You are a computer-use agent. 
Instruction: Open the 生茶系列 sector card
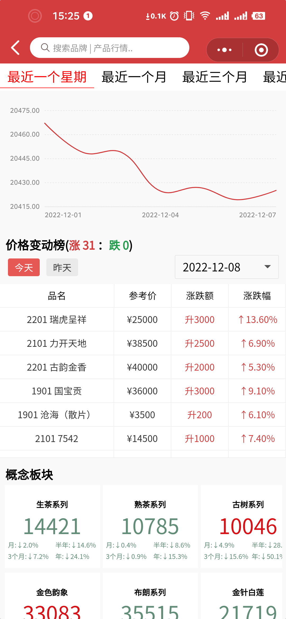(x=52, y=526)
